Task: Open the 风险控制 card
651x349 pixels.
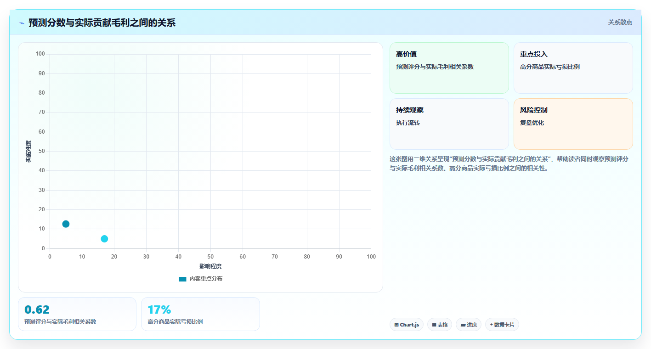Action: point(573,124)
